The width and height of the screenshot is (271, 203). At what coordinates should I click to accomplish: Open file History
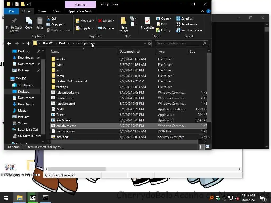(164, 30)
